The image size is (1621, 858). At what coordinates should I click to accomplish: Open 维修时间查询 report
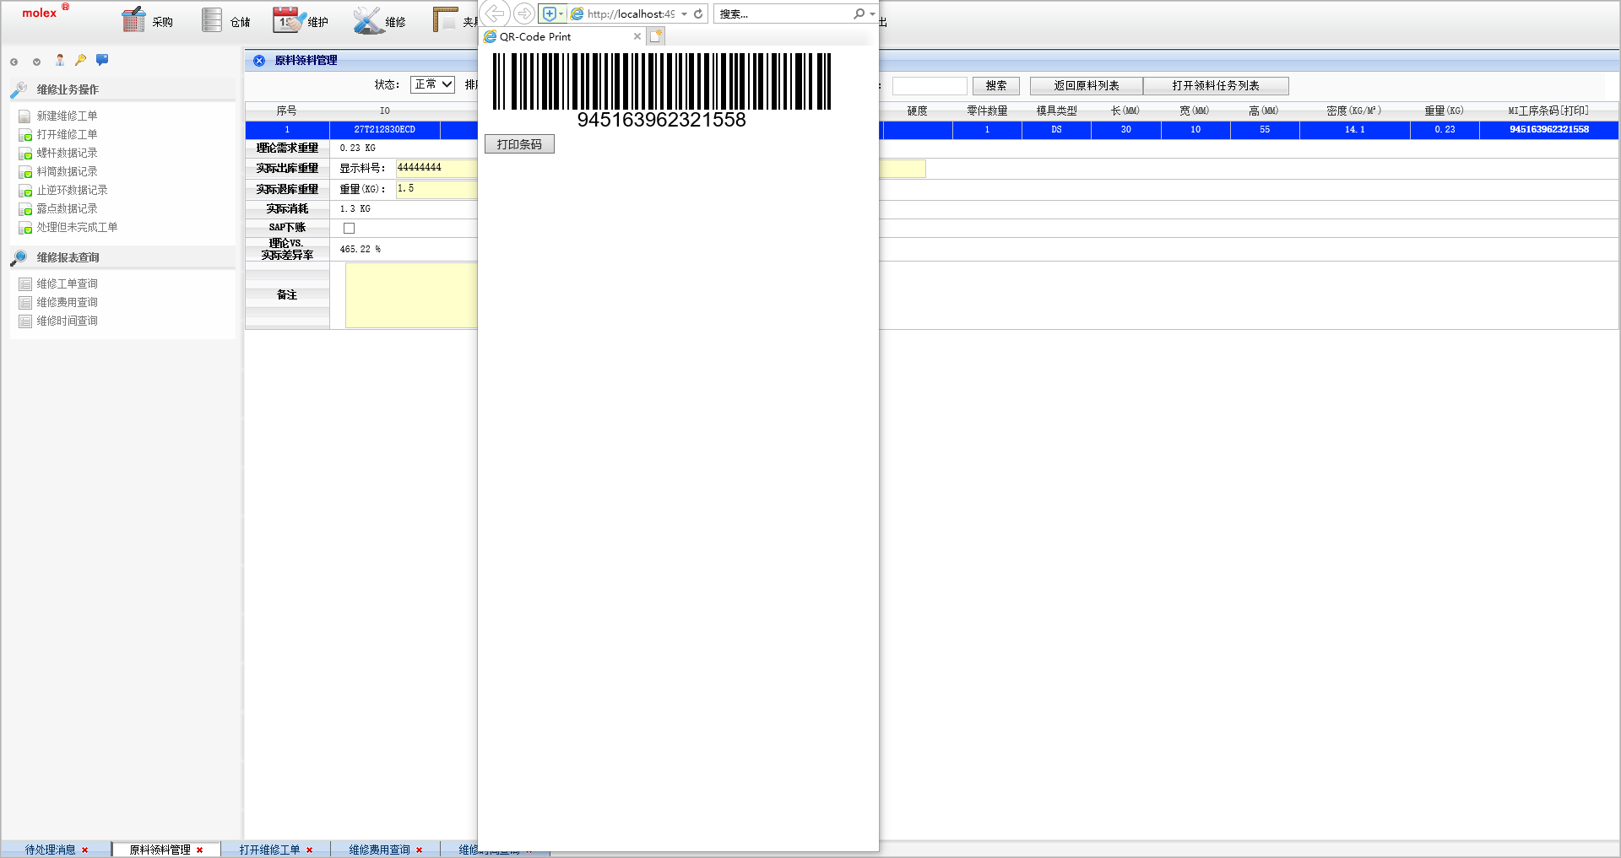tap(67, 321)
